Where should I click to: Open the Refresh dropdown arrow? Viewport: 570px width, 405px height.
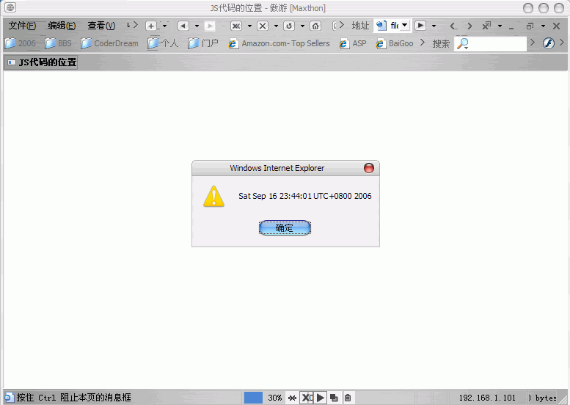tap(302, 26)
